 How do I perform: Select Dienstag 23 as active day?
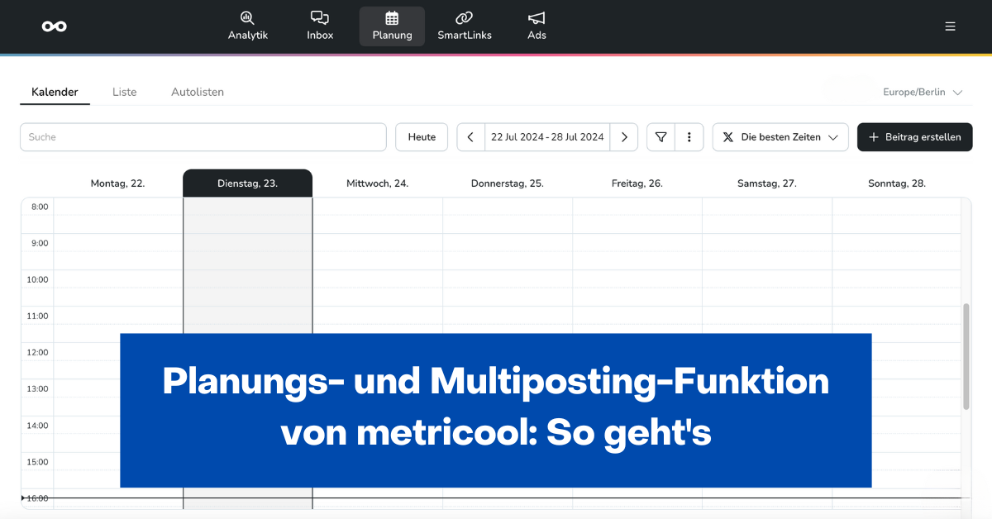point(247,182)
